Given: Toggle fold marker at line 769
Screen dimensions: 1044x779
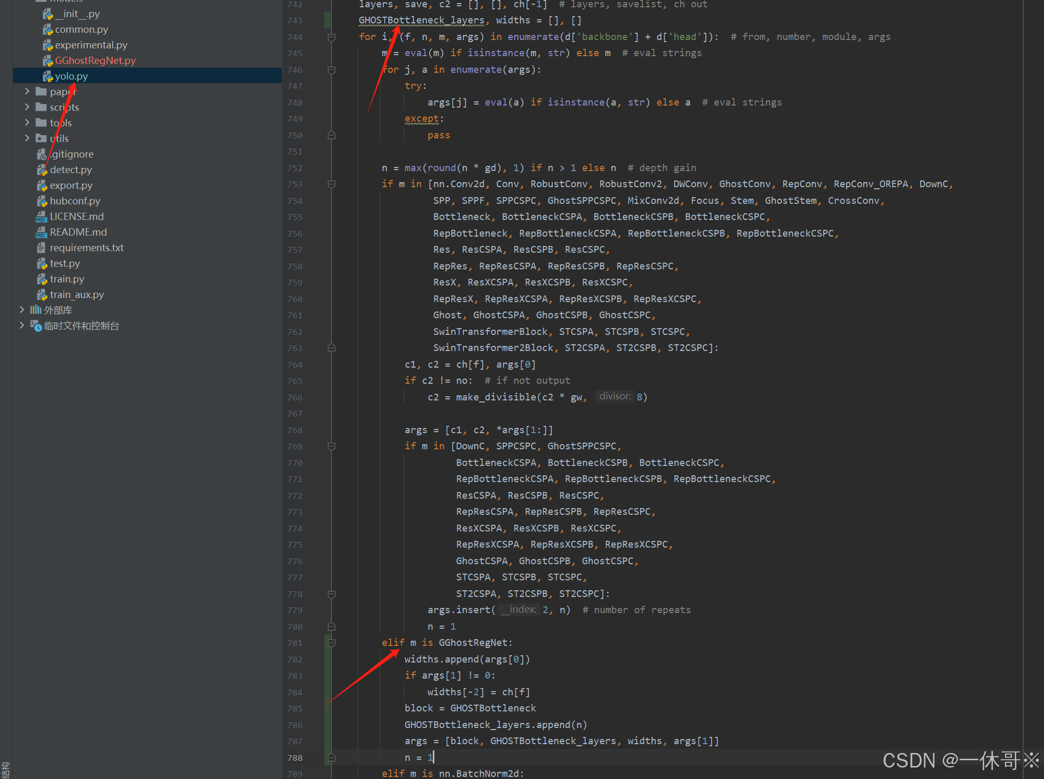Looking at the screenshot, I should [331, 447].
